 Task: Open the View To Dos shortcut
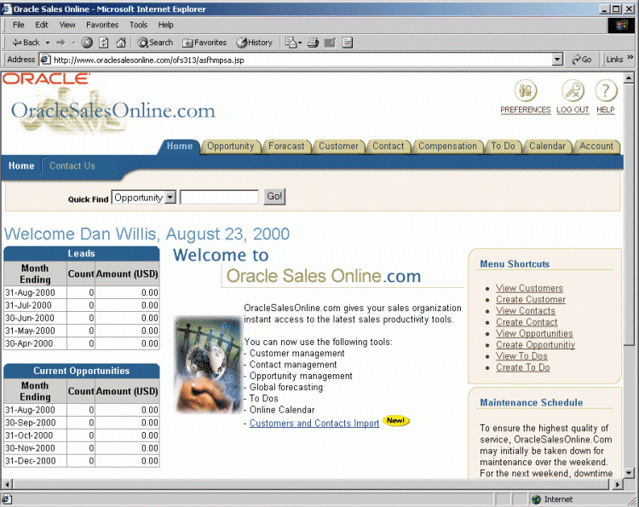521,356
